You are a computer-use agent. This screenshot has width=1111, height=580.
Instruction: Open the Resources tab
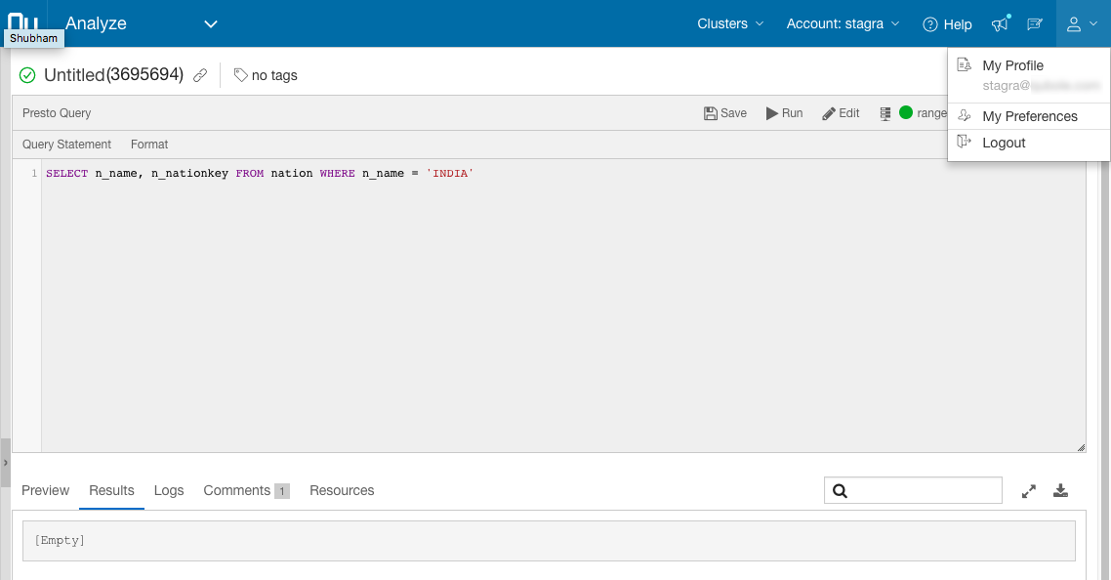342,490
